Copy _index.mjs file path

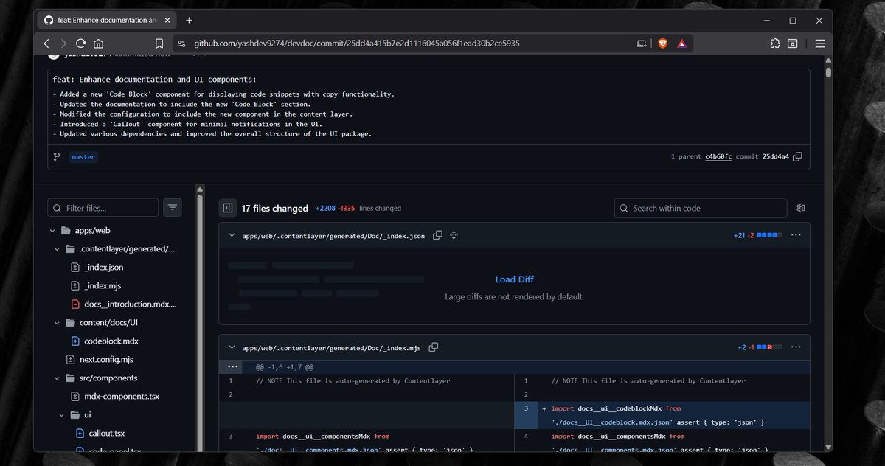434,347
